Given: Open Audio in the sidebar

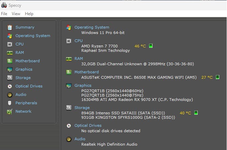Looking at the screenshot, I should 21,95.
